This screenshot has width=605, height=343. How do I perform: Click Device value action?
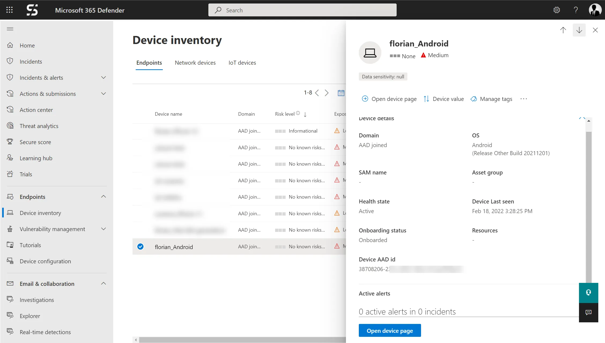pos(444,99)
